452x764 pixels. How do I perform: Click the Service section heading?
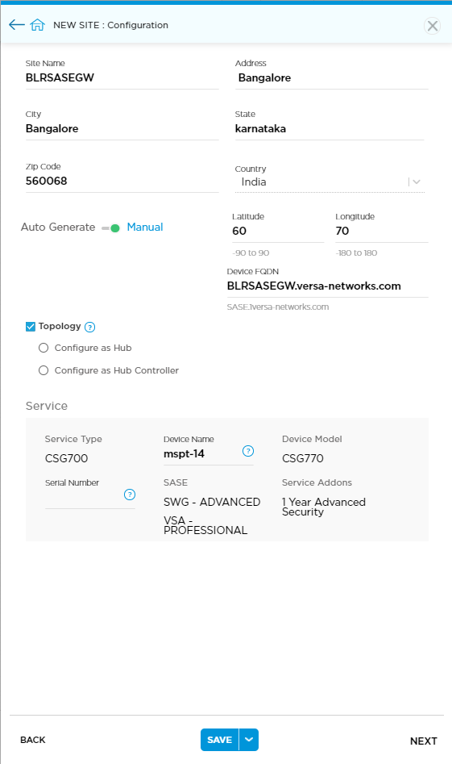(47, 406)
